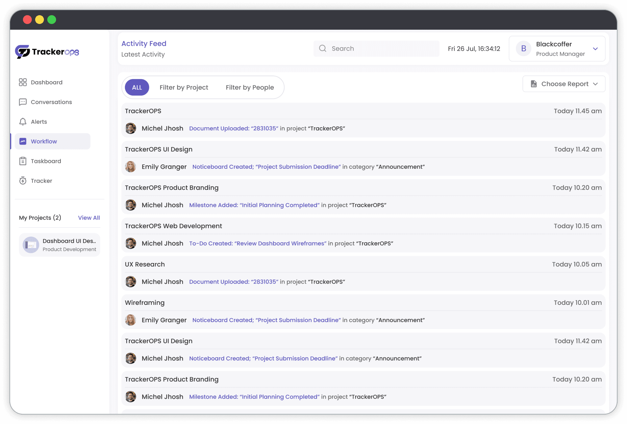Image resolution: width=627 pixels, height=424 pixels.
Task: Click the report icon beside Choose Report
Action: pyautogui.click(x=534, y=84)
